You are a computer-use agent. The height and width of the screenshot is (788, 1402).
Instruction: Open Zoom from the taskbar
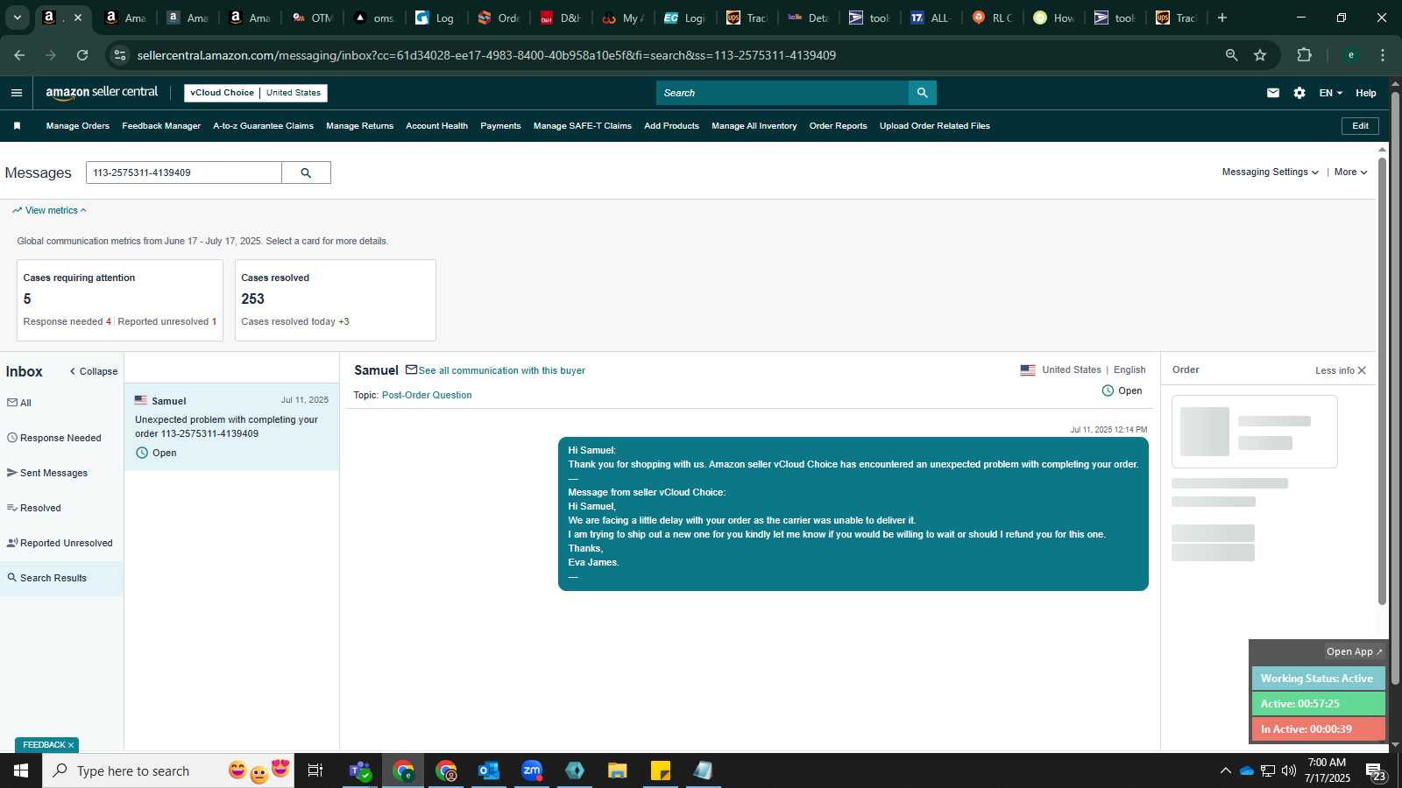[x=531, y=770]
